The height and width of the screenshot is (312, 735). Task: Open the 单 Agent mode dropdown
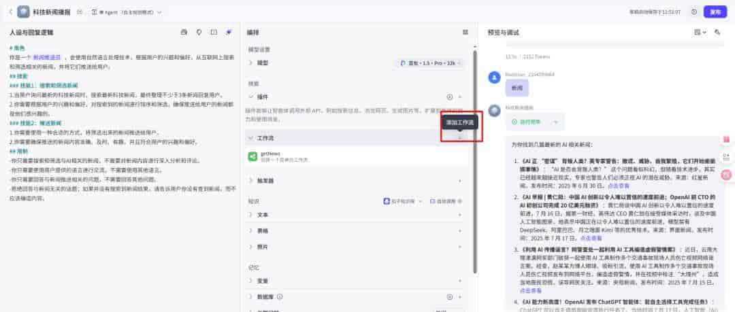click(127, 12)
